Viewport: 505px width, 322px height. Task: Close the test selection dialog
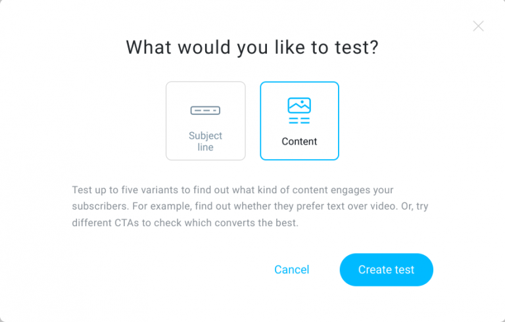(x=478, y=26)
